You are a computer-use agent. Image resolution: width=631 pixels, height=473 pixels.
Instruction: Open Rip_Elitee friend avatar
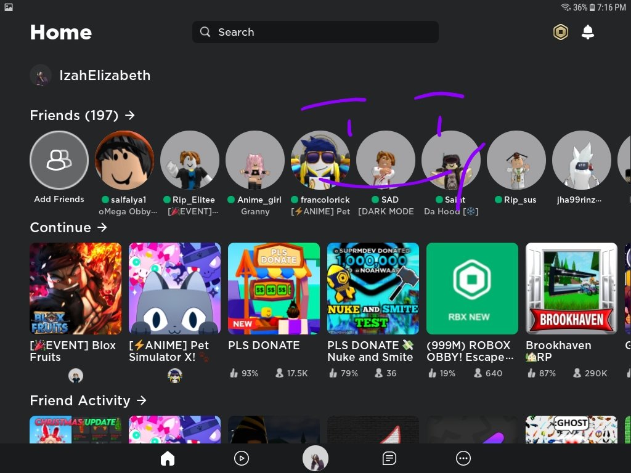tap(190, 160)
